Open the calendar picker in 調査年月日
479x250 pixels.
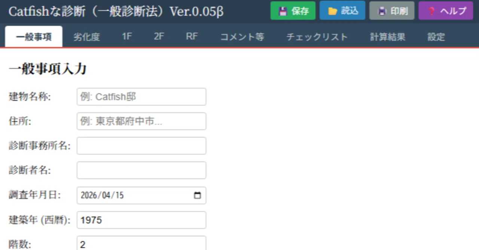[x=198, y=195]
